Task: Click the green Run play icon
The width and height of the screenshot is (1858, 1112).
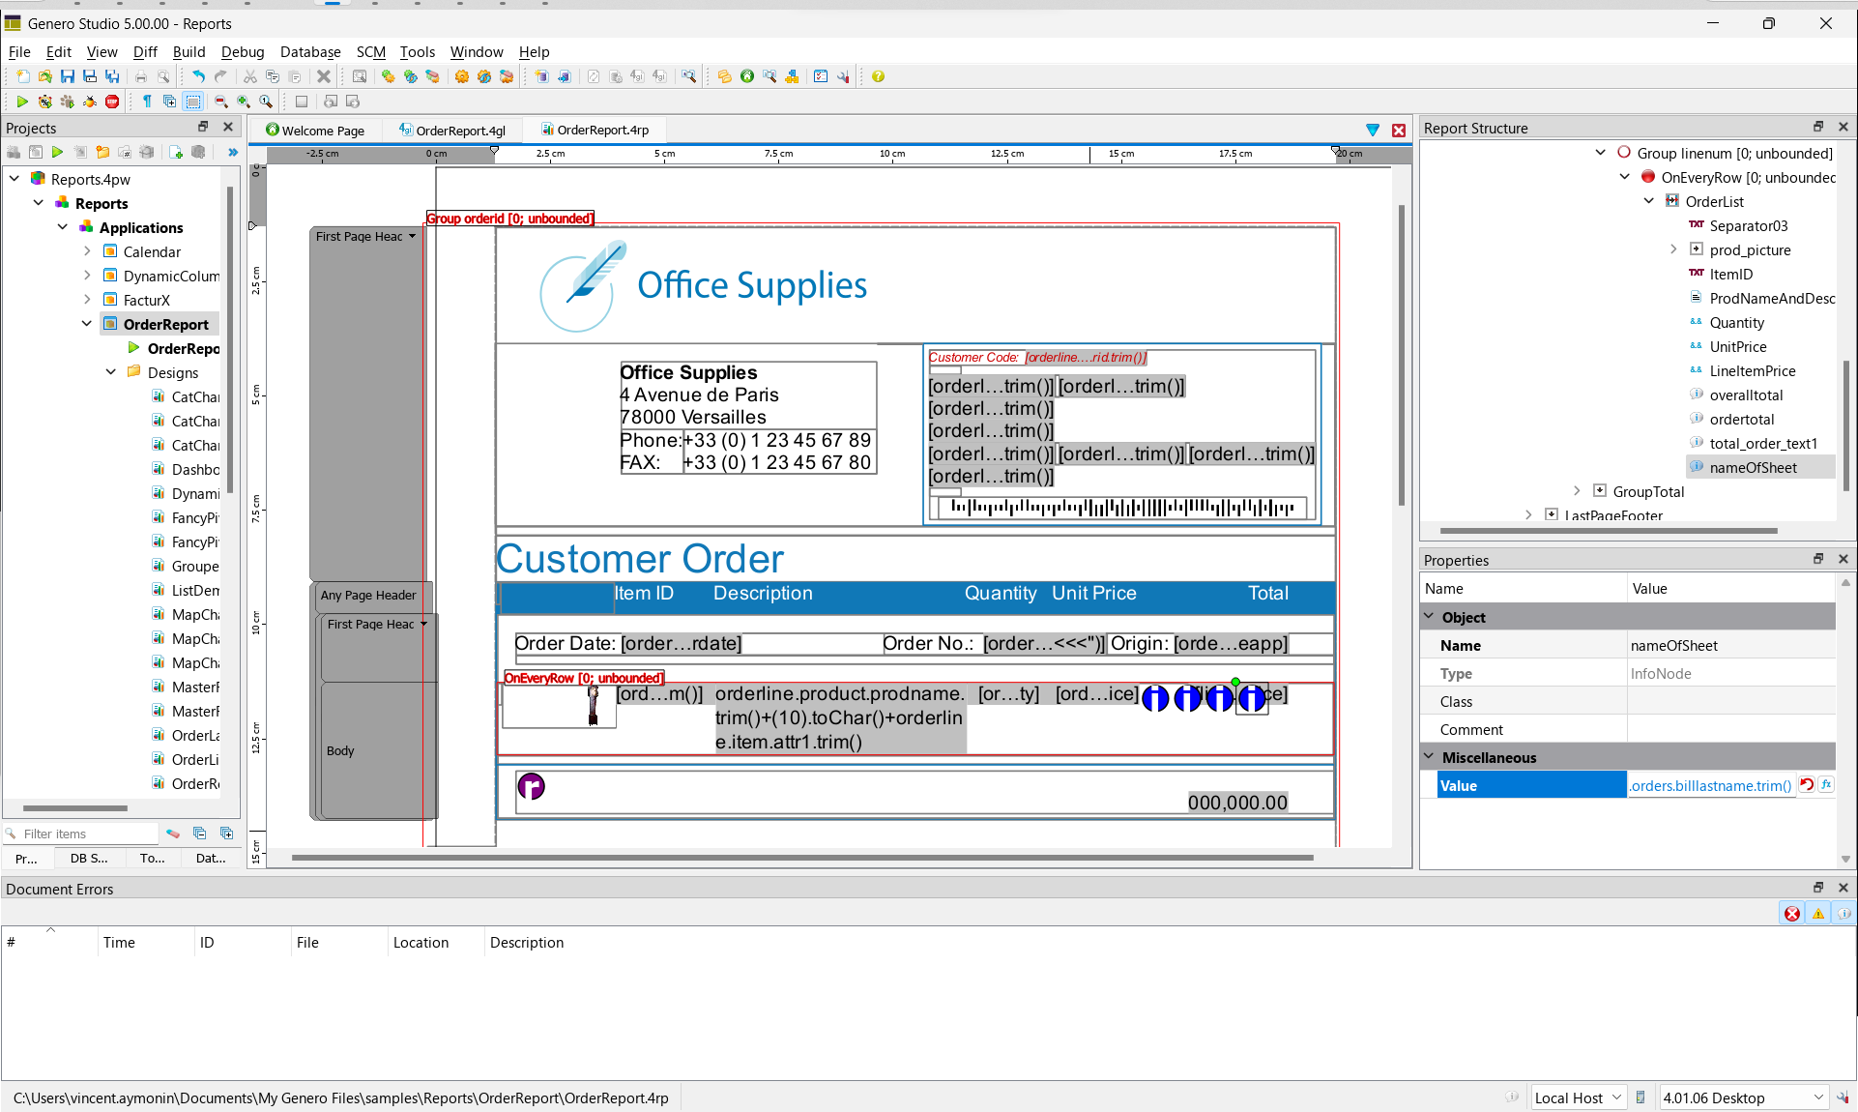Action: pos(21,102)
